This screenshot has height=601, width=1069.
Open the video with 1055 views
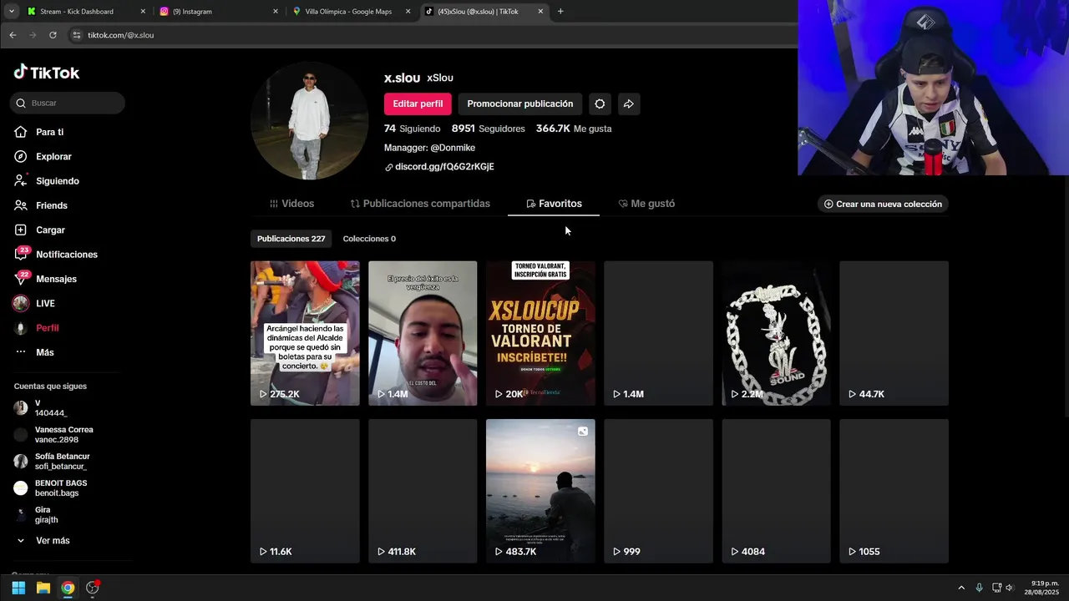(894, 491)
